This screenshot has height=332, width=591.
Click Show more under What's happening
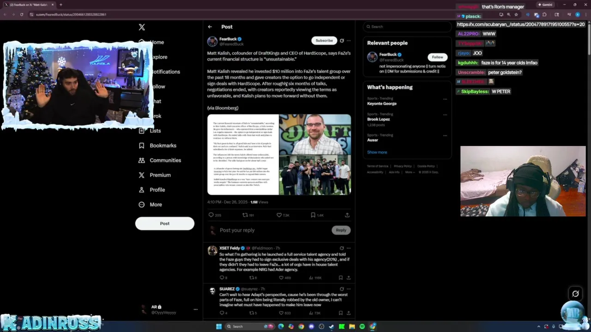(x=377, y=152)
